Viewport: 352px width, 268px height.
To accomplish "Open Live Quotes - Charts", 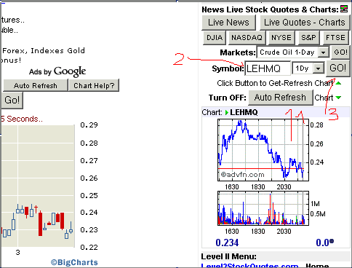I will (305, 23).
